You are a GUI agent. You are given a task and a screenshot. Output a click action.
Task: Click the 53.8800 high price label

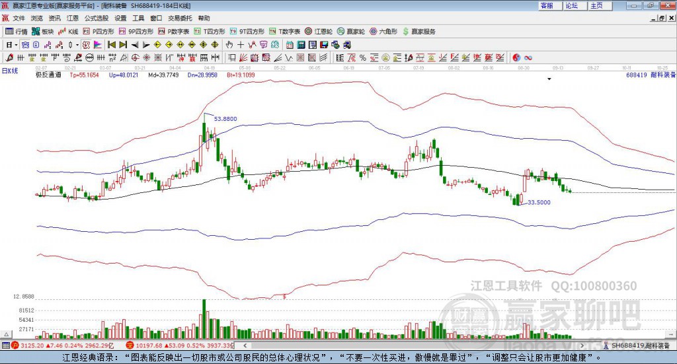tap(225, 119)
